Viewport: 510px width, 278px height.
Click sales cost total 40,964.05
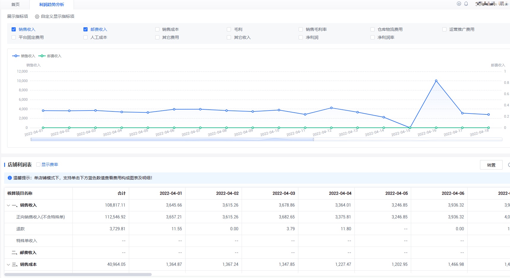[x=116, y=264]
